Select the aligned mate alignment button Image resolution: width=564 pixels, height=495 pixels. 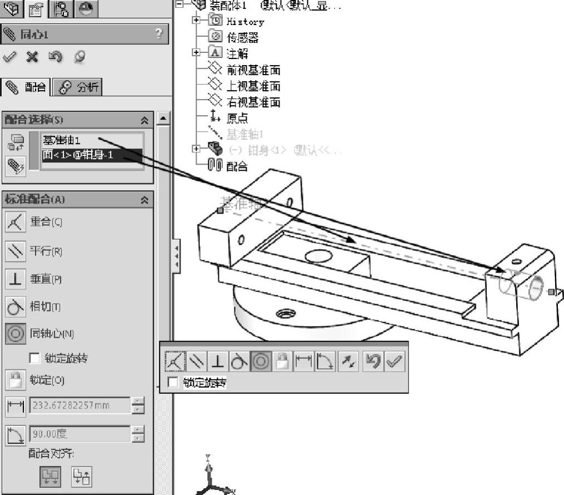tap(50, 477)
